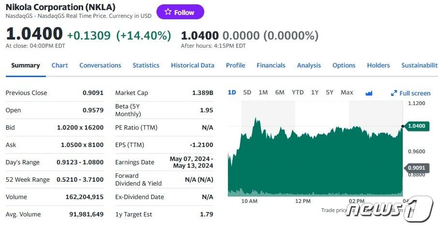Select the Max chart range
This screenshot has height=228, width=438.
tap(347, 92)
